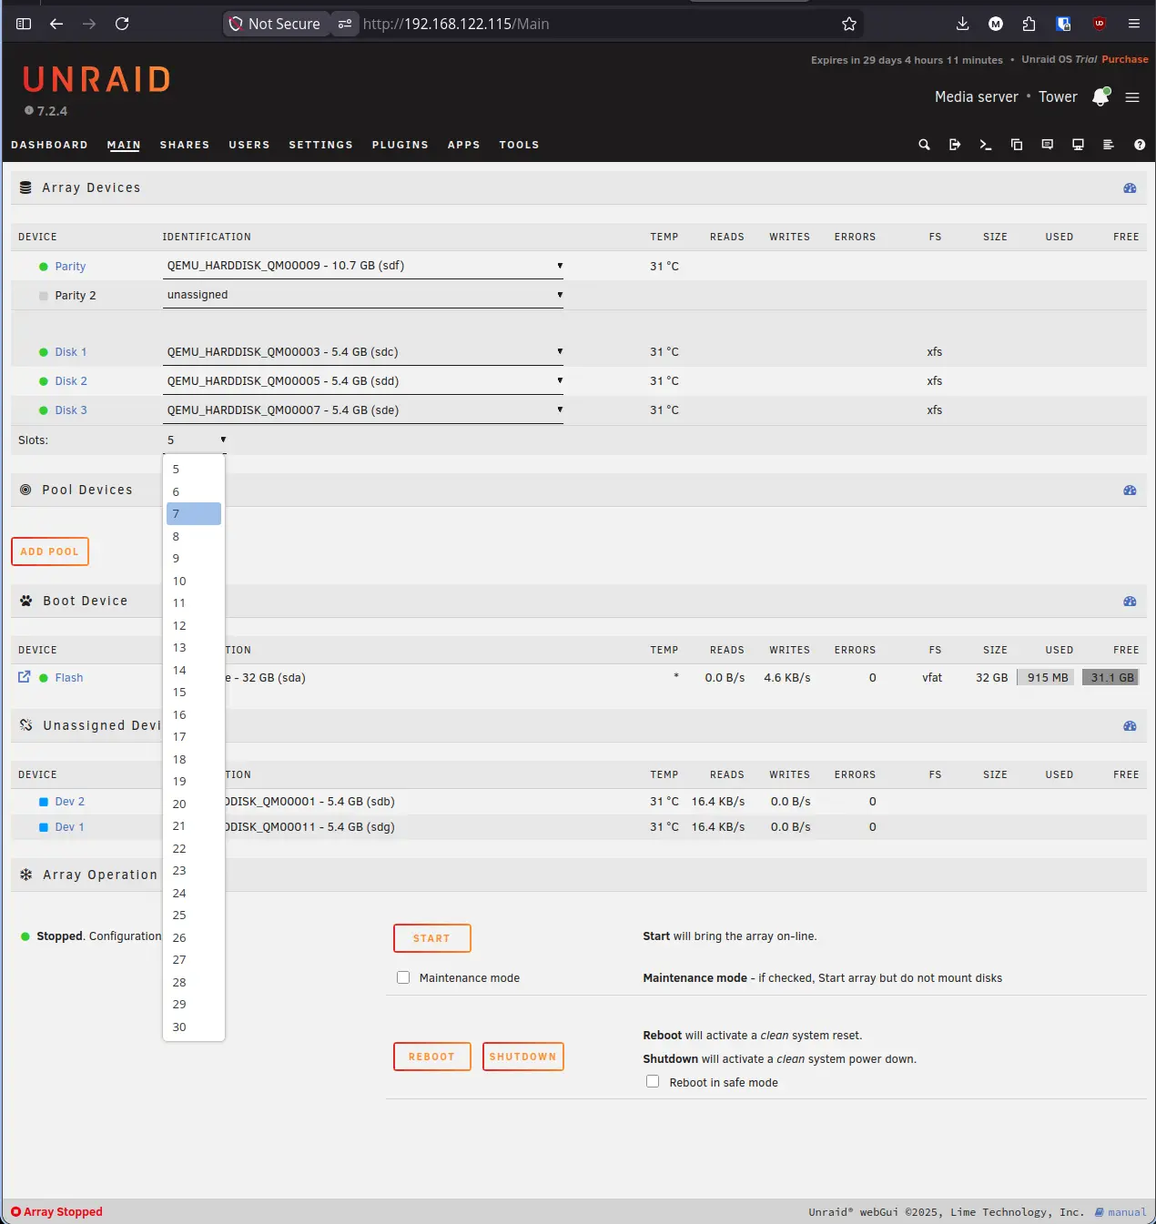Click the Bitwarden extension icon
The height and width of the screenshot is (1224, 1156).
1063,24
